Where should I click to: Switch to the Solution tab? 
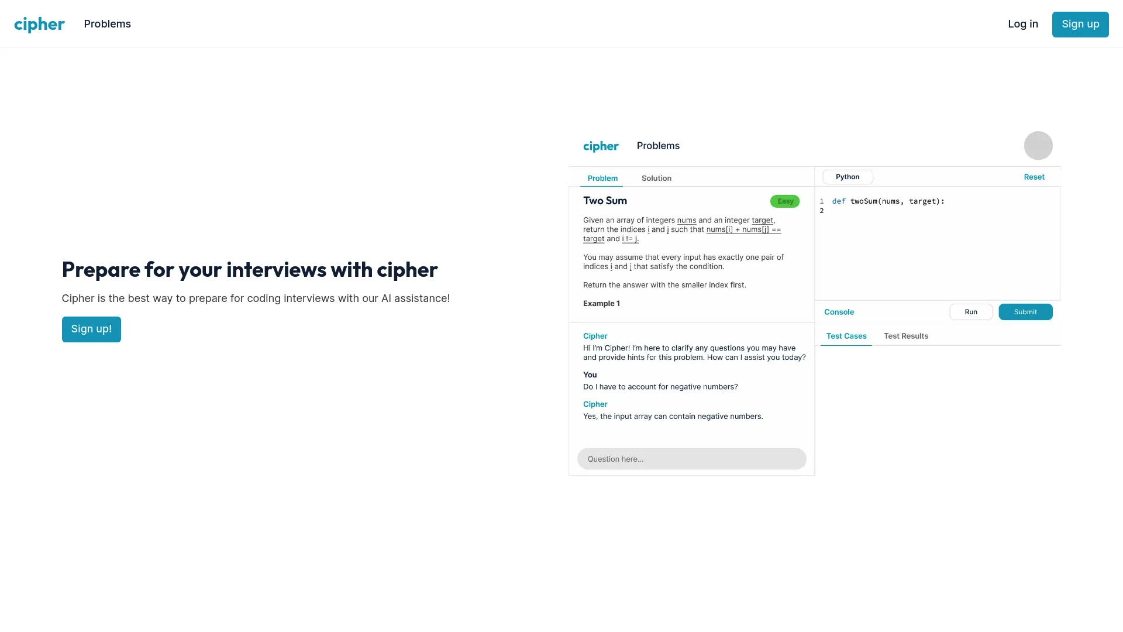pos(656,178)
